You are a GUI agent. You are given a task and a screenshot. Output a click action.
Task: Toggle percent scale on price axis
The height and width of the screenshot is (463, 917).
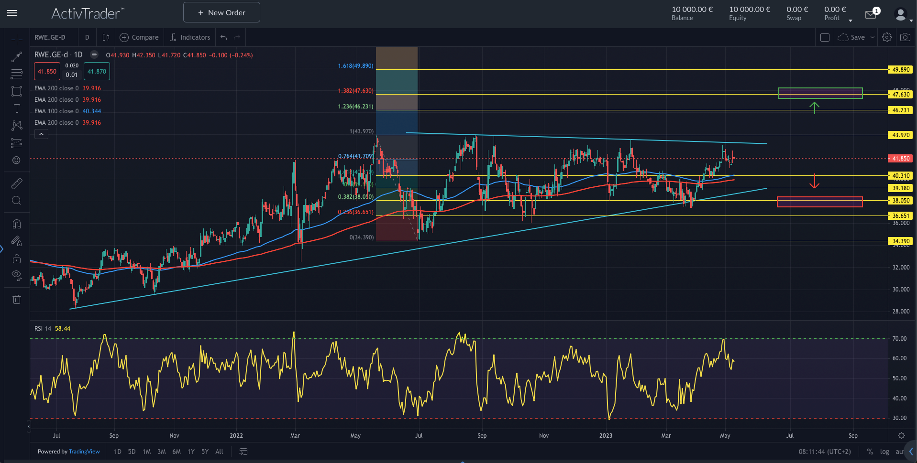pyautogui.click(x=870, y=452)
